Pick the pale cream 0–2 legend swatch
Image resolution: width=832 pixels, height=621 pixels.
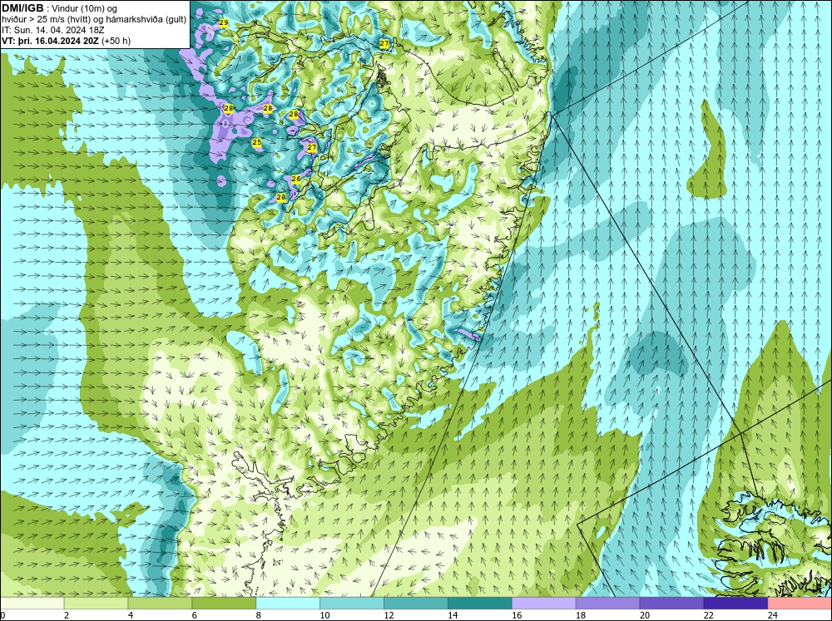click(x=32, y=604)
